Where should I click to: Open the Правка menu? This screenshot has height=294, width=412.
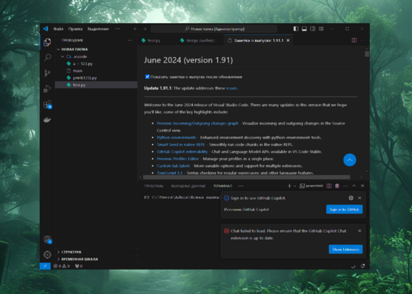75,28
